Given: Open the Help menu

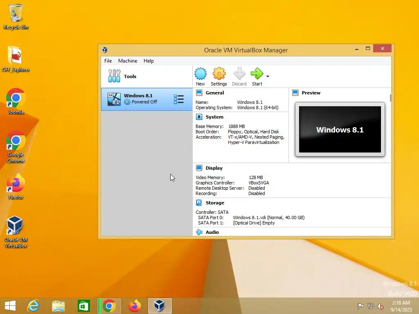Looking at the screenshot, I should tap(149, 61).
